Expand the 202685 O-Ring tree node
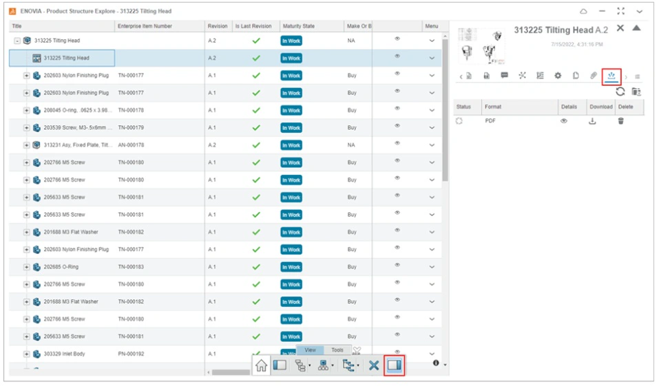The height and width of the screenshot is (386, 661). tap(26, 267)
